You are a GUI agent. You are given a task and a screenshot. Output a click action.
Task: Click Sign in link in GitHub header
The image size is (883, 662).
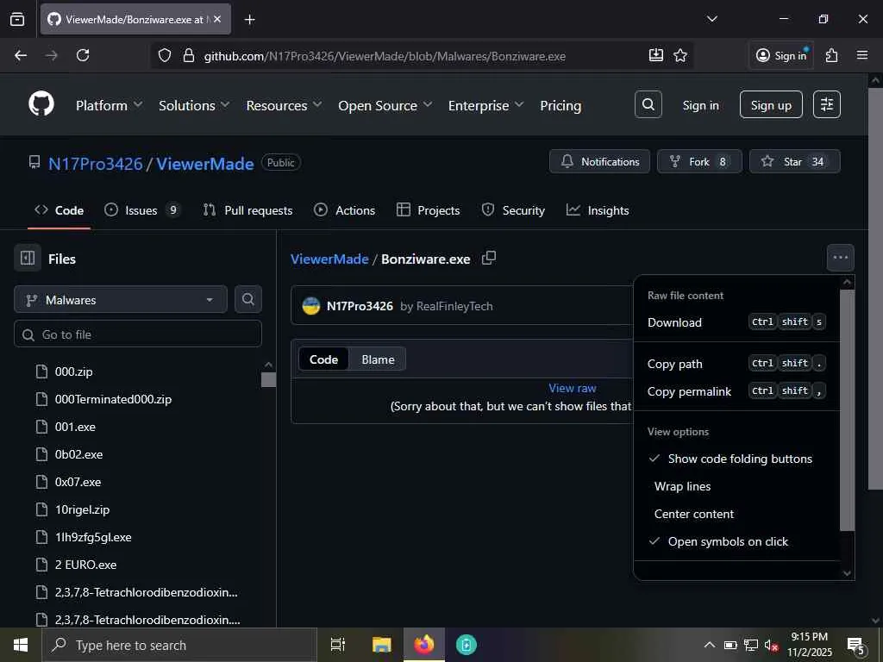click(700, 105)
